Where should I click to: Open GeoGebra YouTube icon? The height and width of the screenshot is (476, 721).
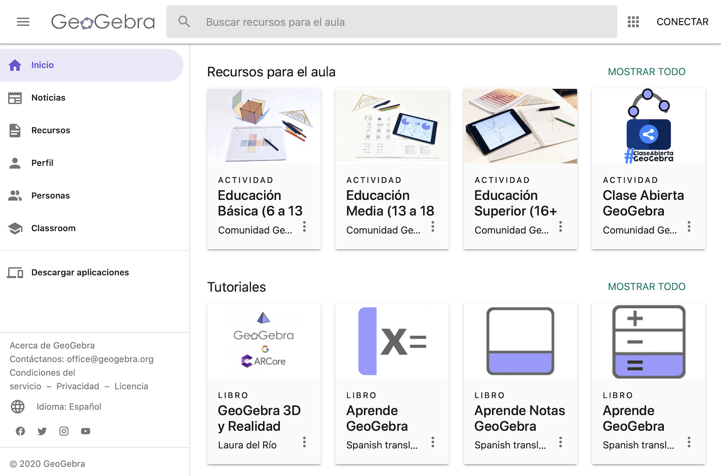pyautogui.click(x=85, y=431)
